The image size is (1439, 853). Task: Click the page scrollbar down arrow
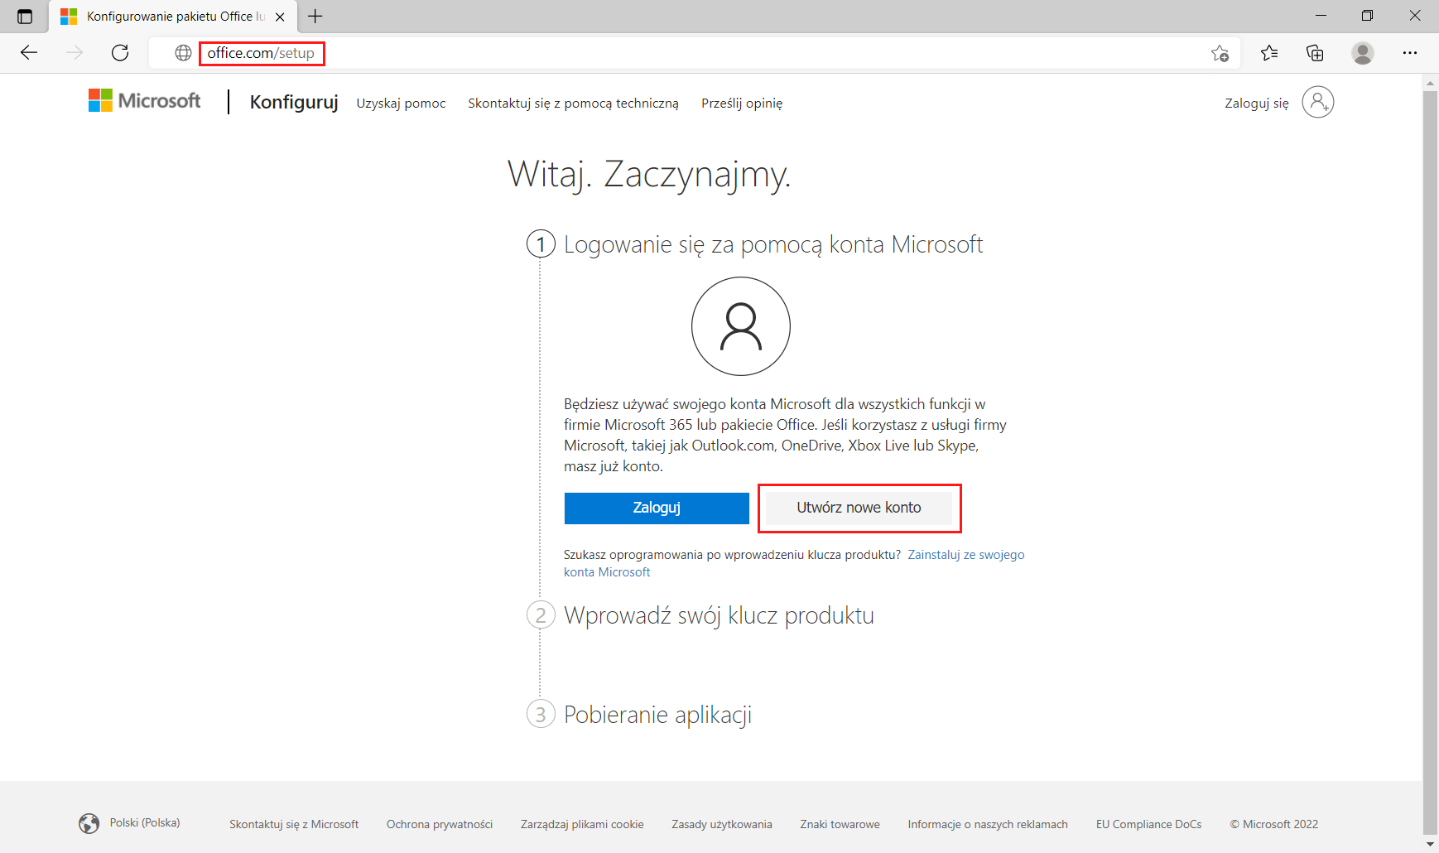[x=1430, y=844]
